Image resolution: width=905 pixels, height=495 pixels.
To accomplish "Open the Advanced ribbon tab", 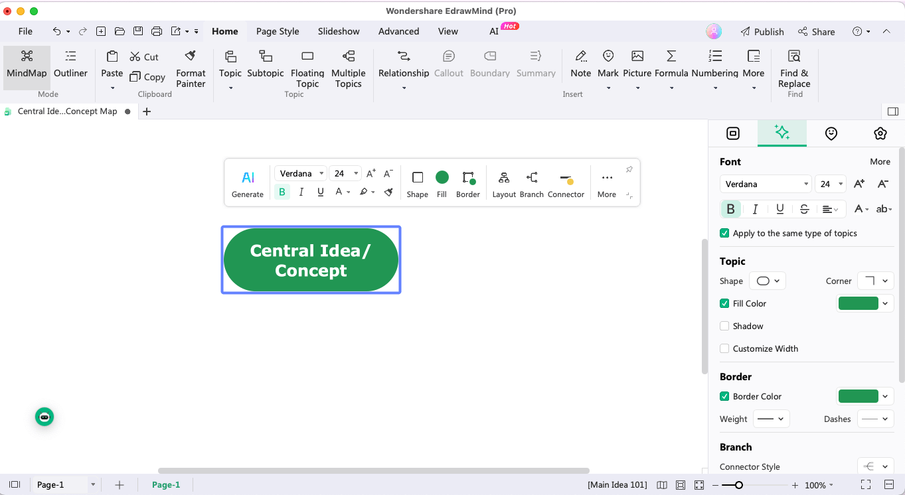I will 398,31.
